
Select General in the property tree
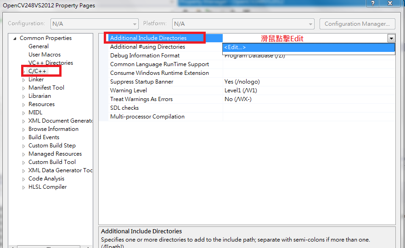[39, 46]
